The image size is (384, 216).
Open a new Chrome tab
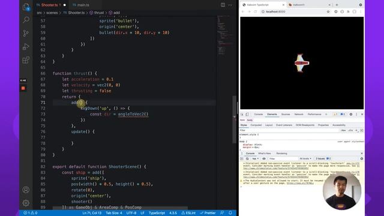click(337, 5)
